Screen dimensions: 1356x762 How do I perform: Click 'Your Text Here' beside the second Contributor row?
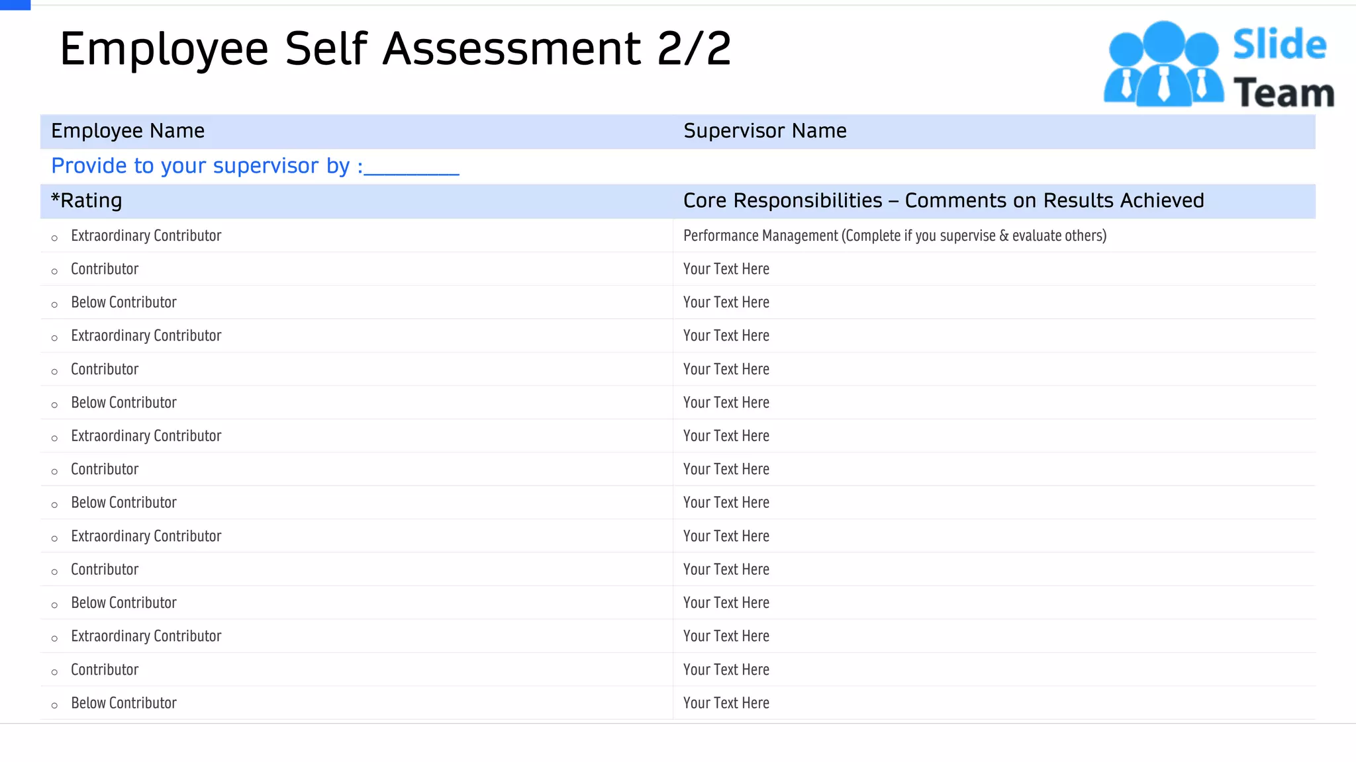(726, 369)
